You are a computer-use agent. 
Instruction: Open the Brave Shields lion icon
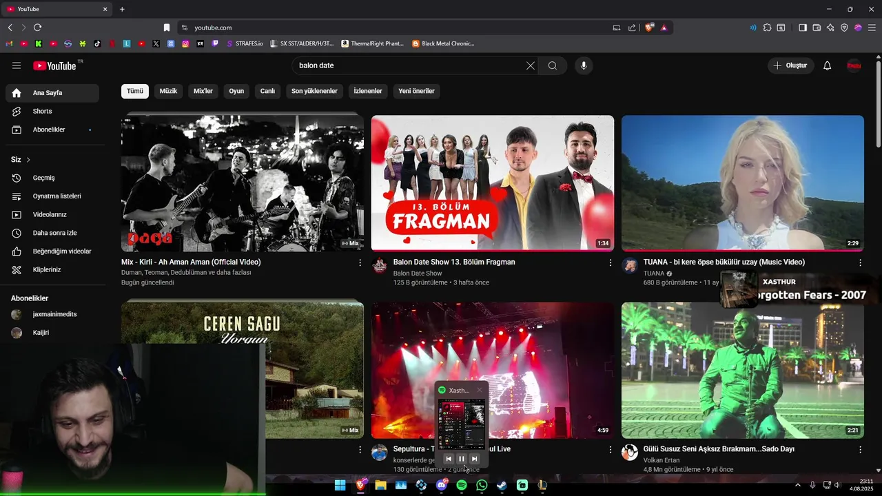tap(649, 28)
